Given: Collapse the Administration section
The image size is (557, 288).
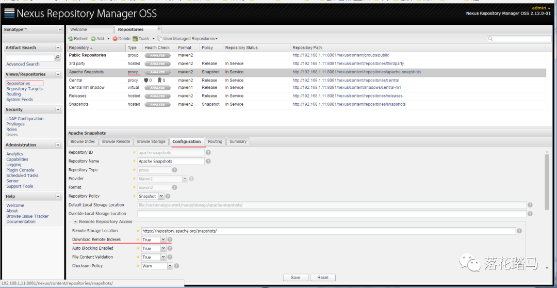Looking at the screenshot, I should 58,145.
